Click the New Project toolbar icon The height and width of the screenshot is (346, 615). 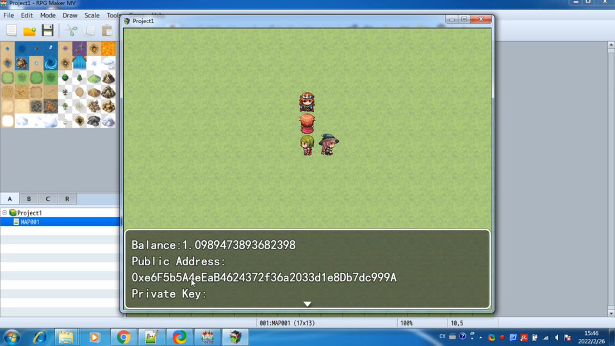coord(12,30)
